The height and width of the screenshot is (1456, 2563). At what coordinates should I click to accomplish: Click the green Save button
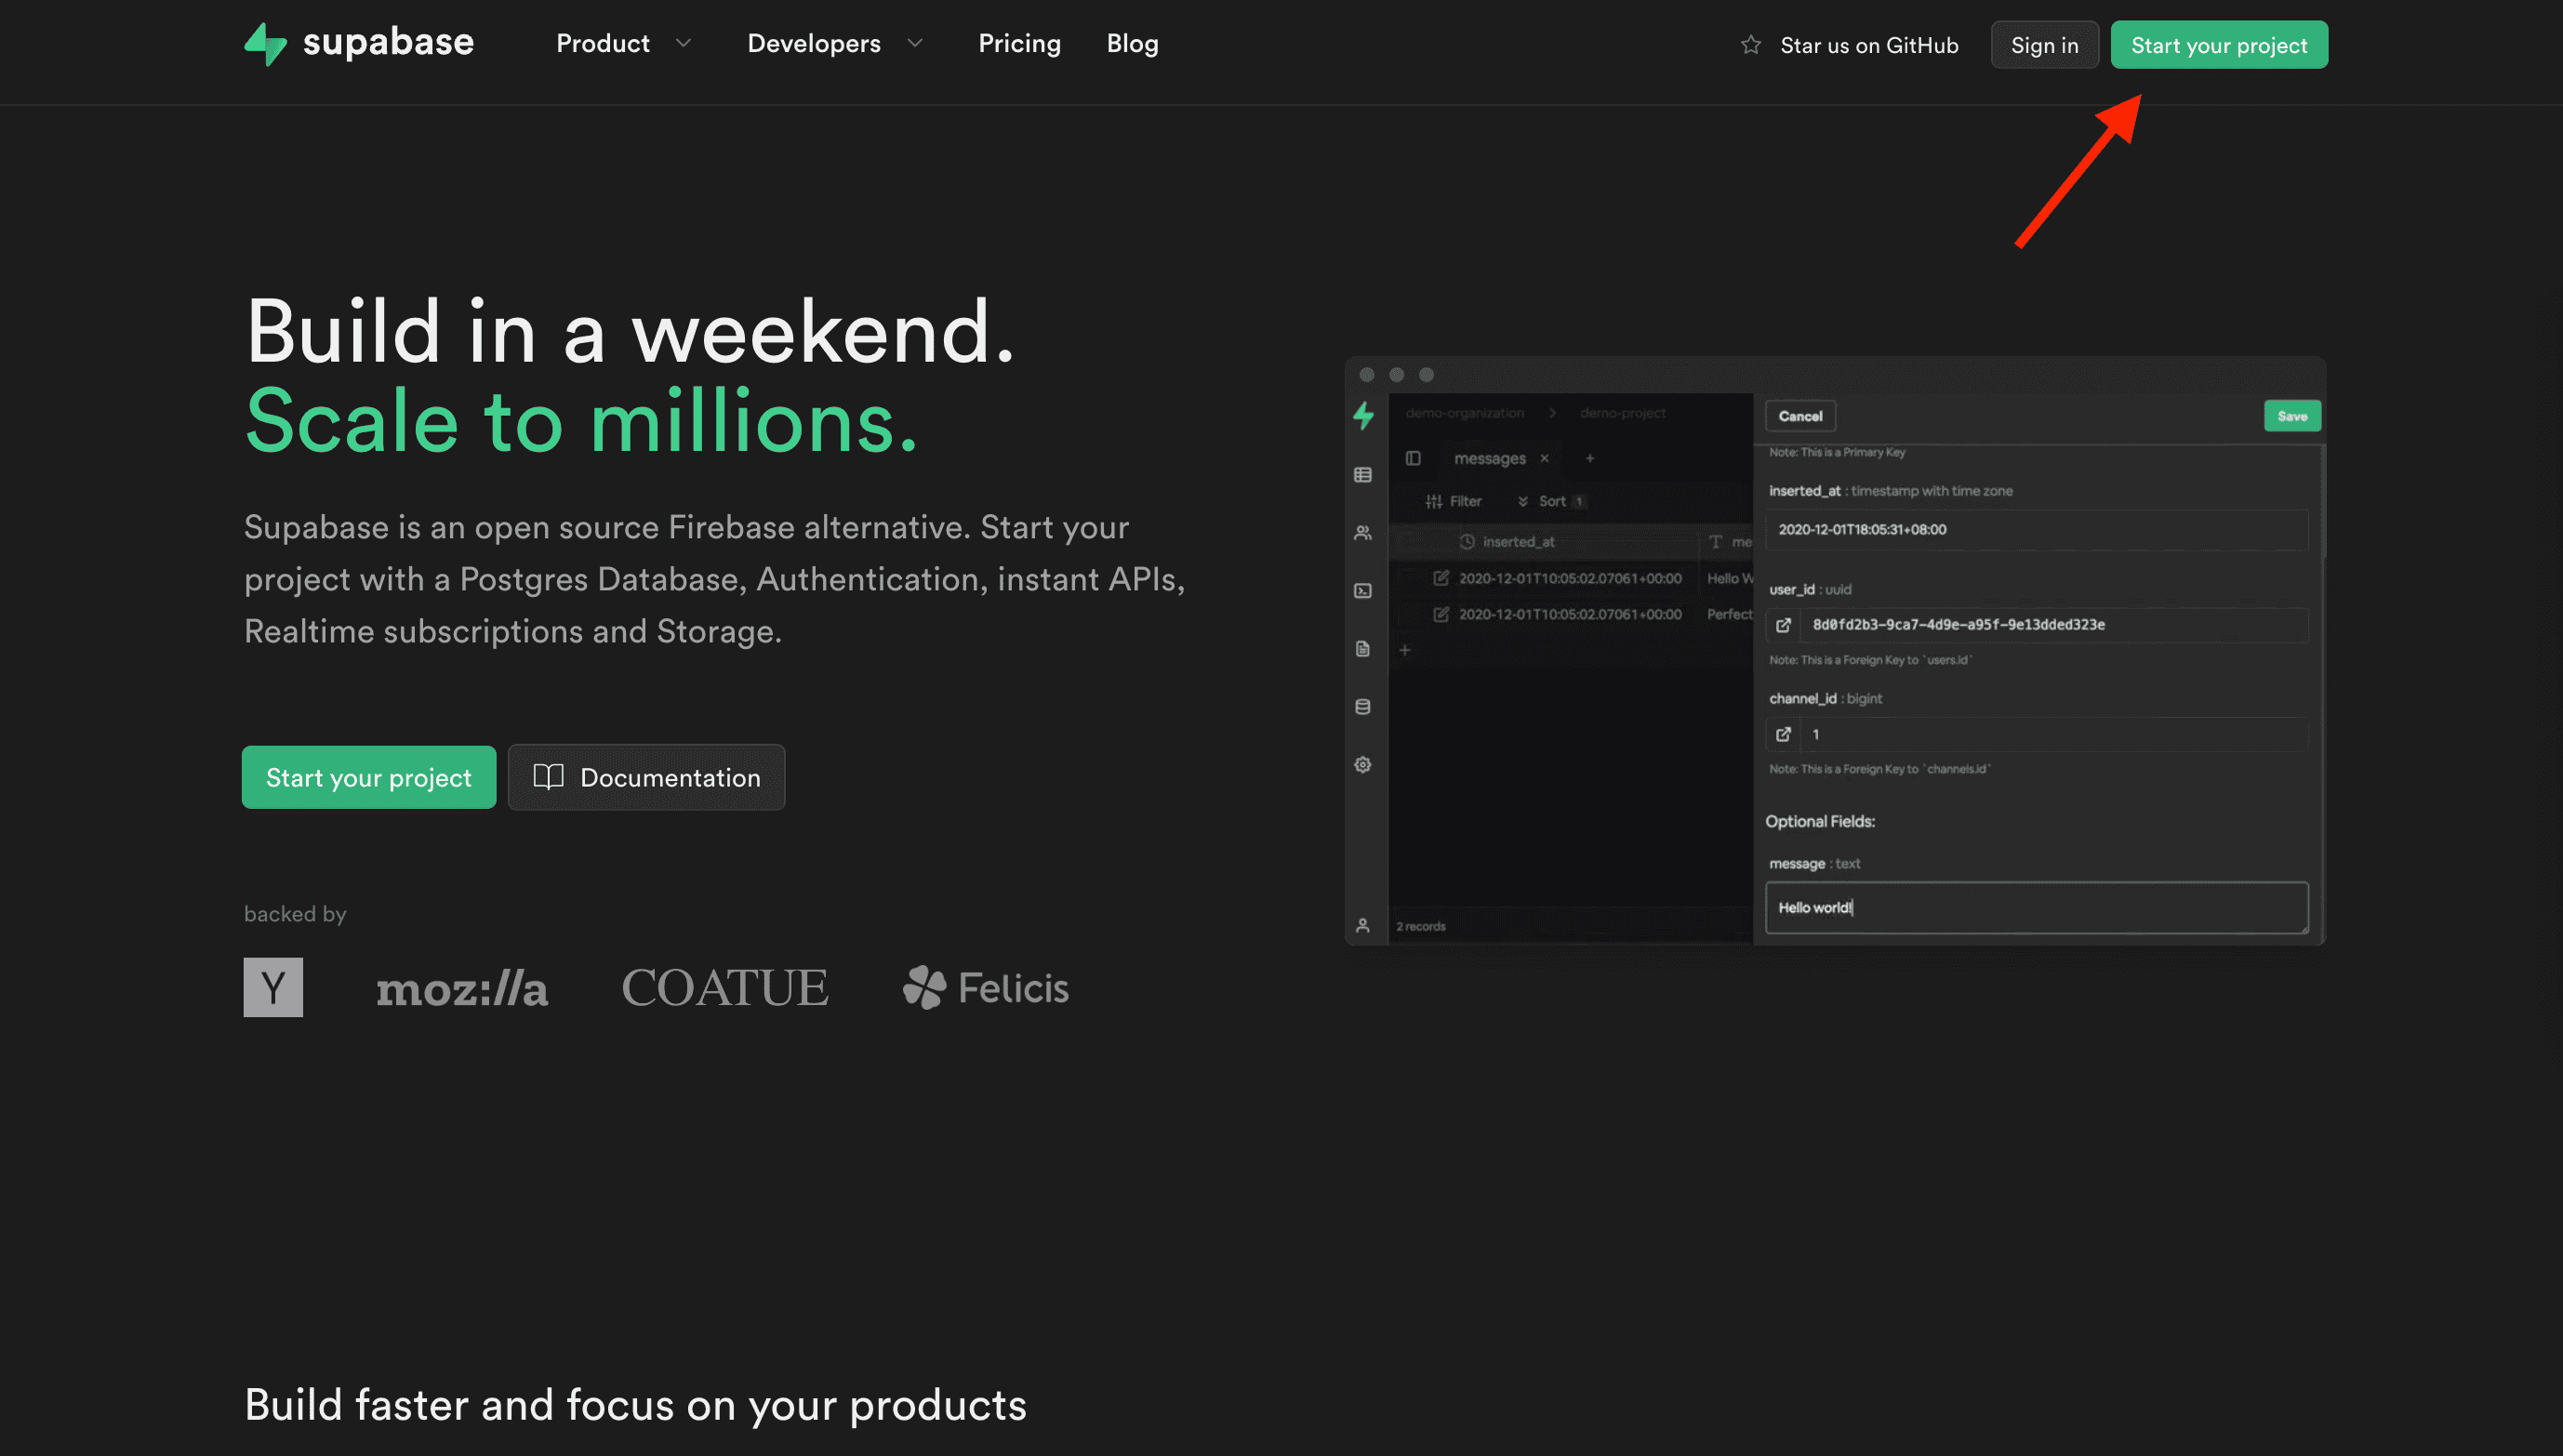point(2292,416)
